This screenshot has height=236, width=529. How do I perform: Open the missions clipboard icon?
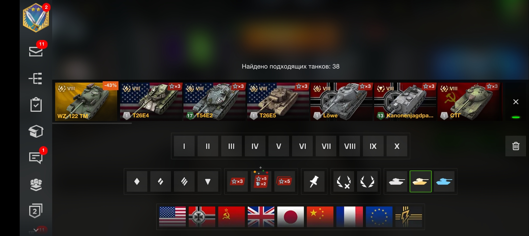point(36,105)
